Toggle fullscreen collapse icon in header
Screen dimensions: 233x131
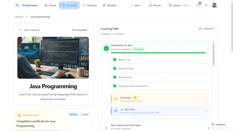(206, 5)
